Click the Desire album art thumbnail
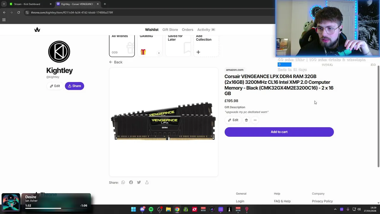380x214 pixels. pos(11,202)
